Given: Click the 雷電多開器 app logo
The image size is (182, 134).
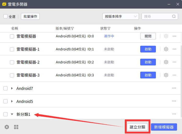Looking at the screenshot, I should (x=4, y=4).
